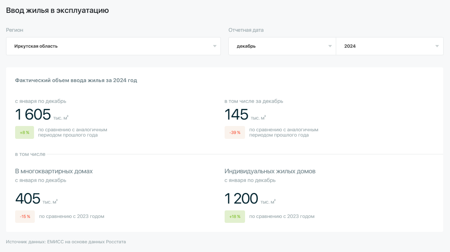Click the arrow icon in the декабрь selector
Viewport: 450px width, 252px height.
coord(330,46)
